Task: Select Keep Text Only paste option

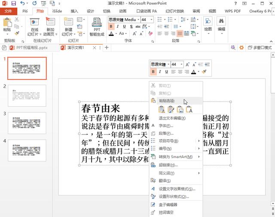Action: (x=189, y=109)
